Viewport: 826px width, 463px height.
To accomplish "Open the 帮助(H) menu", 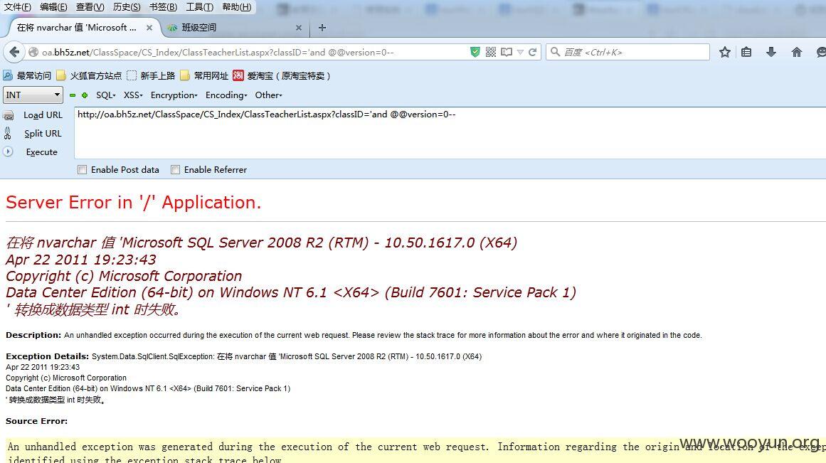I will (236, 7).
